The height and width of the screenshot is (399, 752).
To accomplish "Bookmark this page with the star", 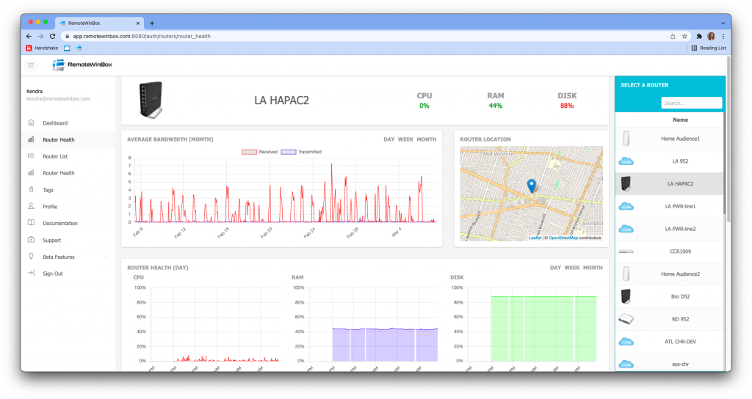I will 684,37.
